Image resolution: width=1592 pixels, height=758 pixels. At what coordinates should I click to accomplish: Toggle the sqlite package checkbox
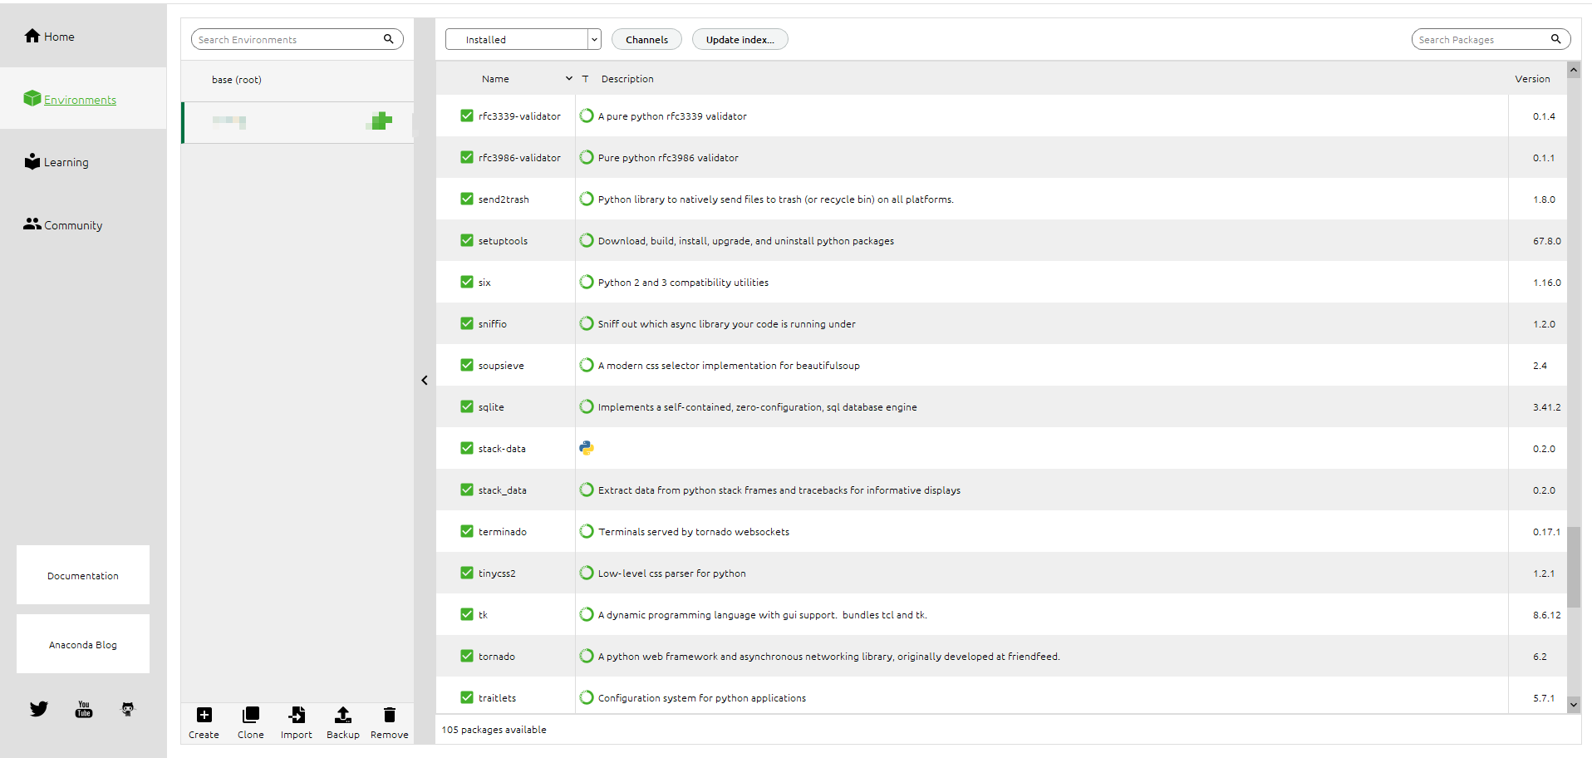tap(467, 406)
